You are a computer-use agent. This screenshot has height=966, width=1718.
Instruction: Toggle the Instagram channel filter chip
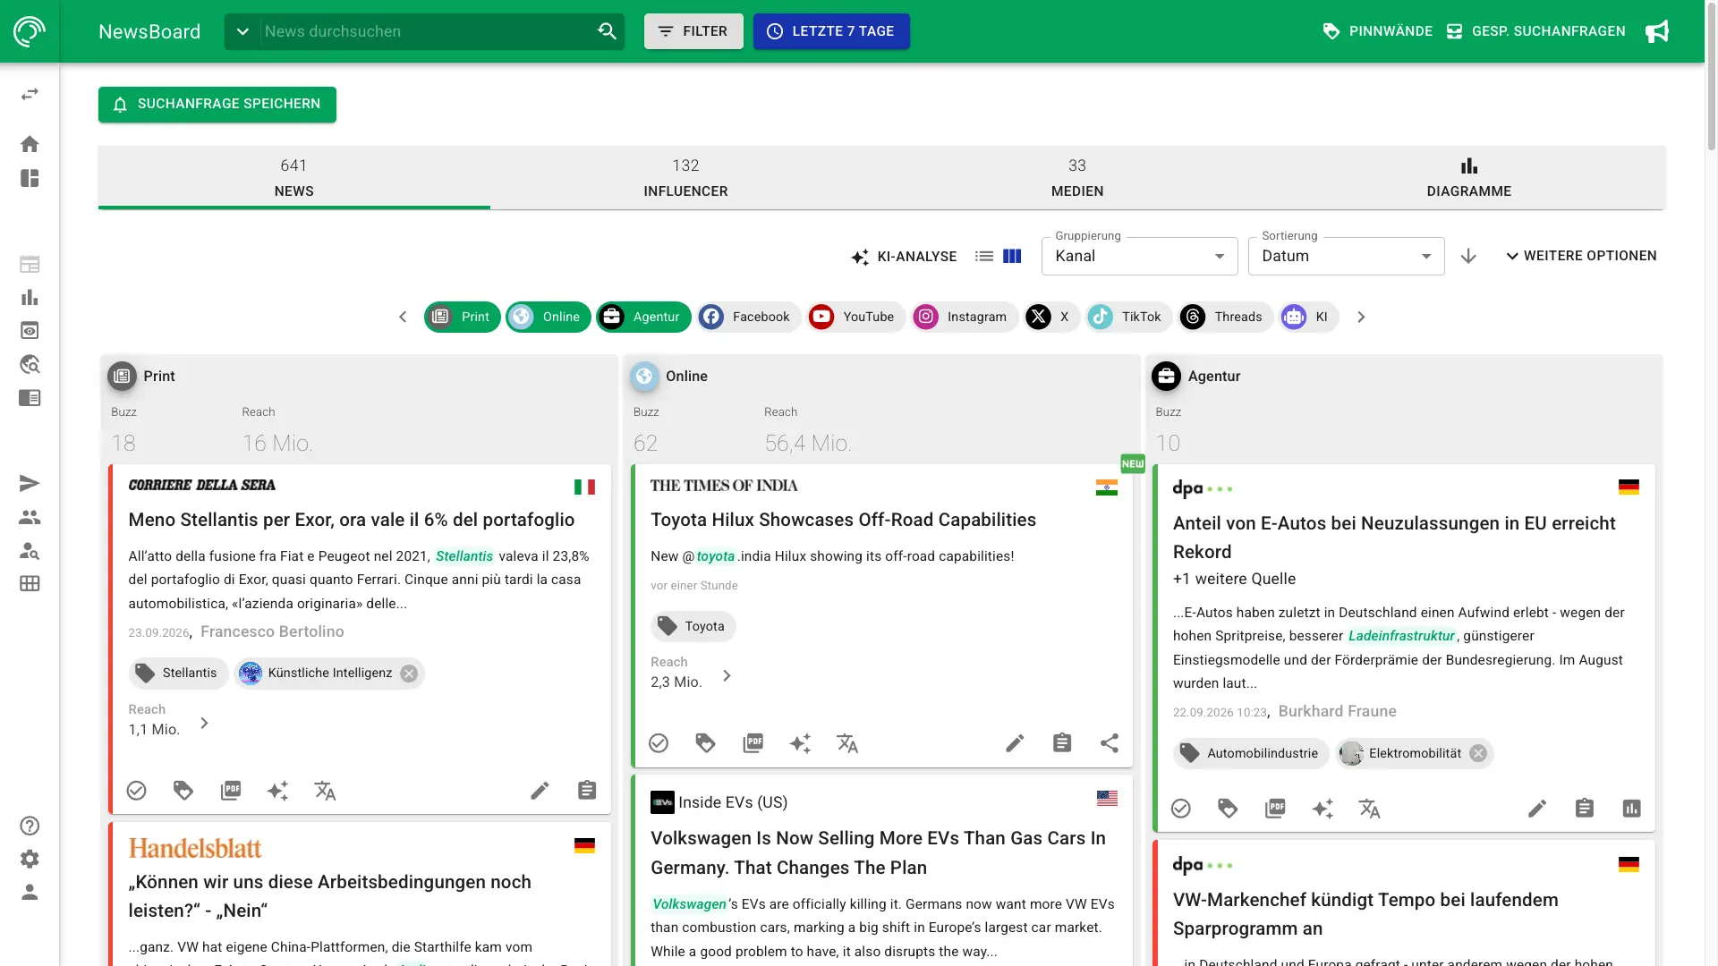[x=965, y=317]
